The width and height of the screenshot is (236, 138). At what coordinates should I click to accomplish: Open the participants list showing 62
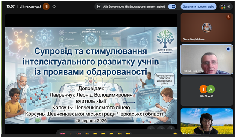pos(225,6)
